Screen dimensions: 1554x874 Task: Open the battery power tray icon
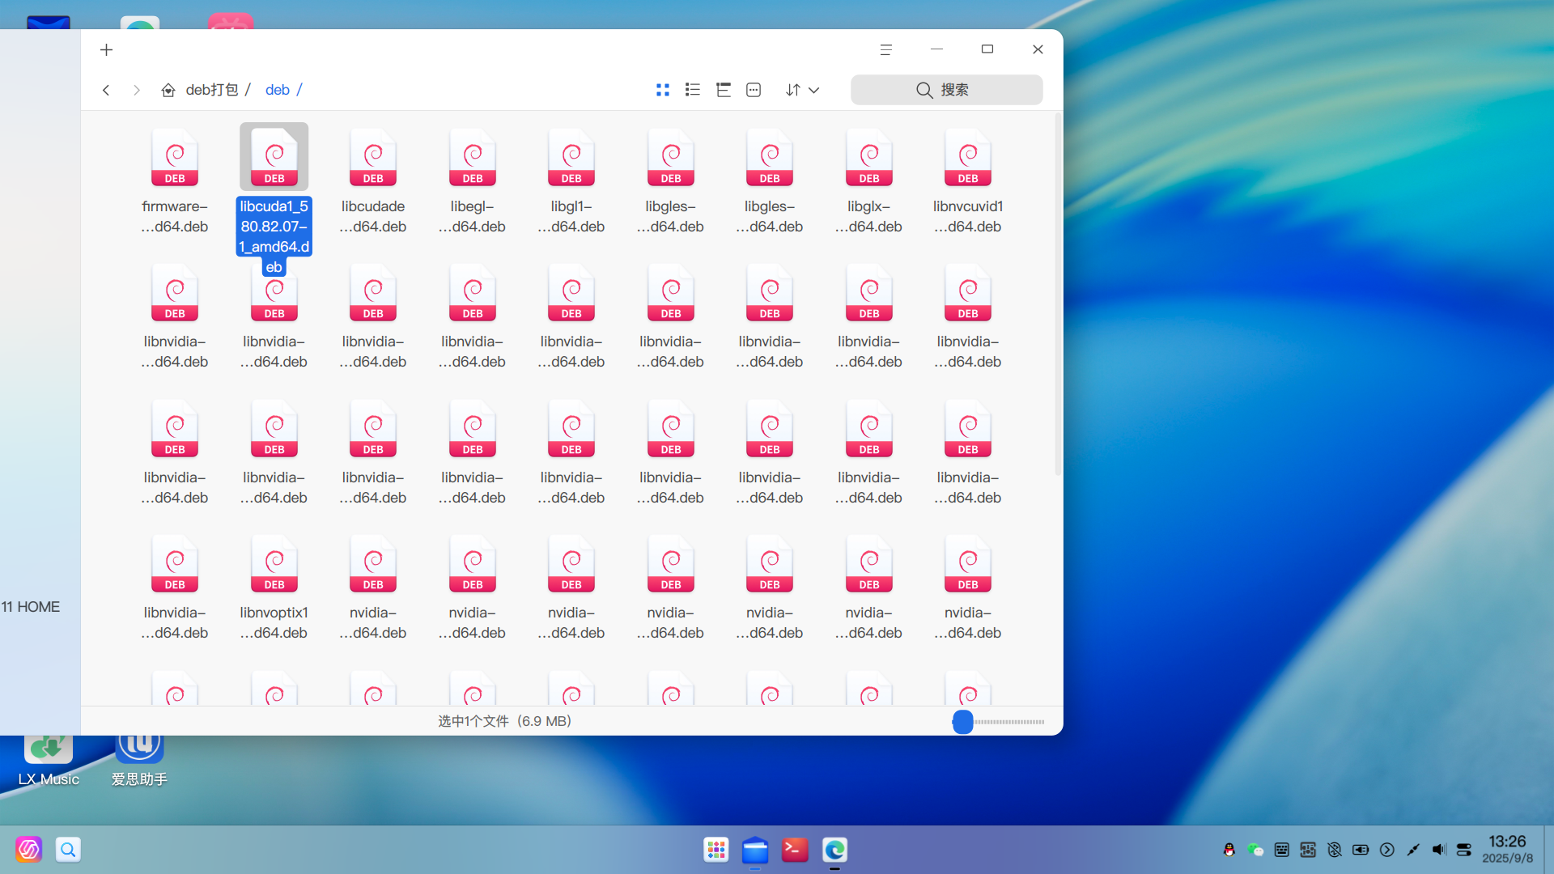[1361, 850]
